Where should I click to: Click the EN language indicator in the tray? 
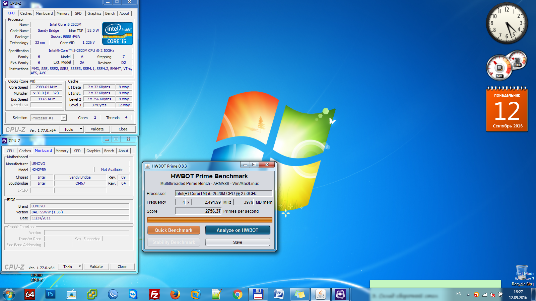pyautogui.click(x=459, y=294)
